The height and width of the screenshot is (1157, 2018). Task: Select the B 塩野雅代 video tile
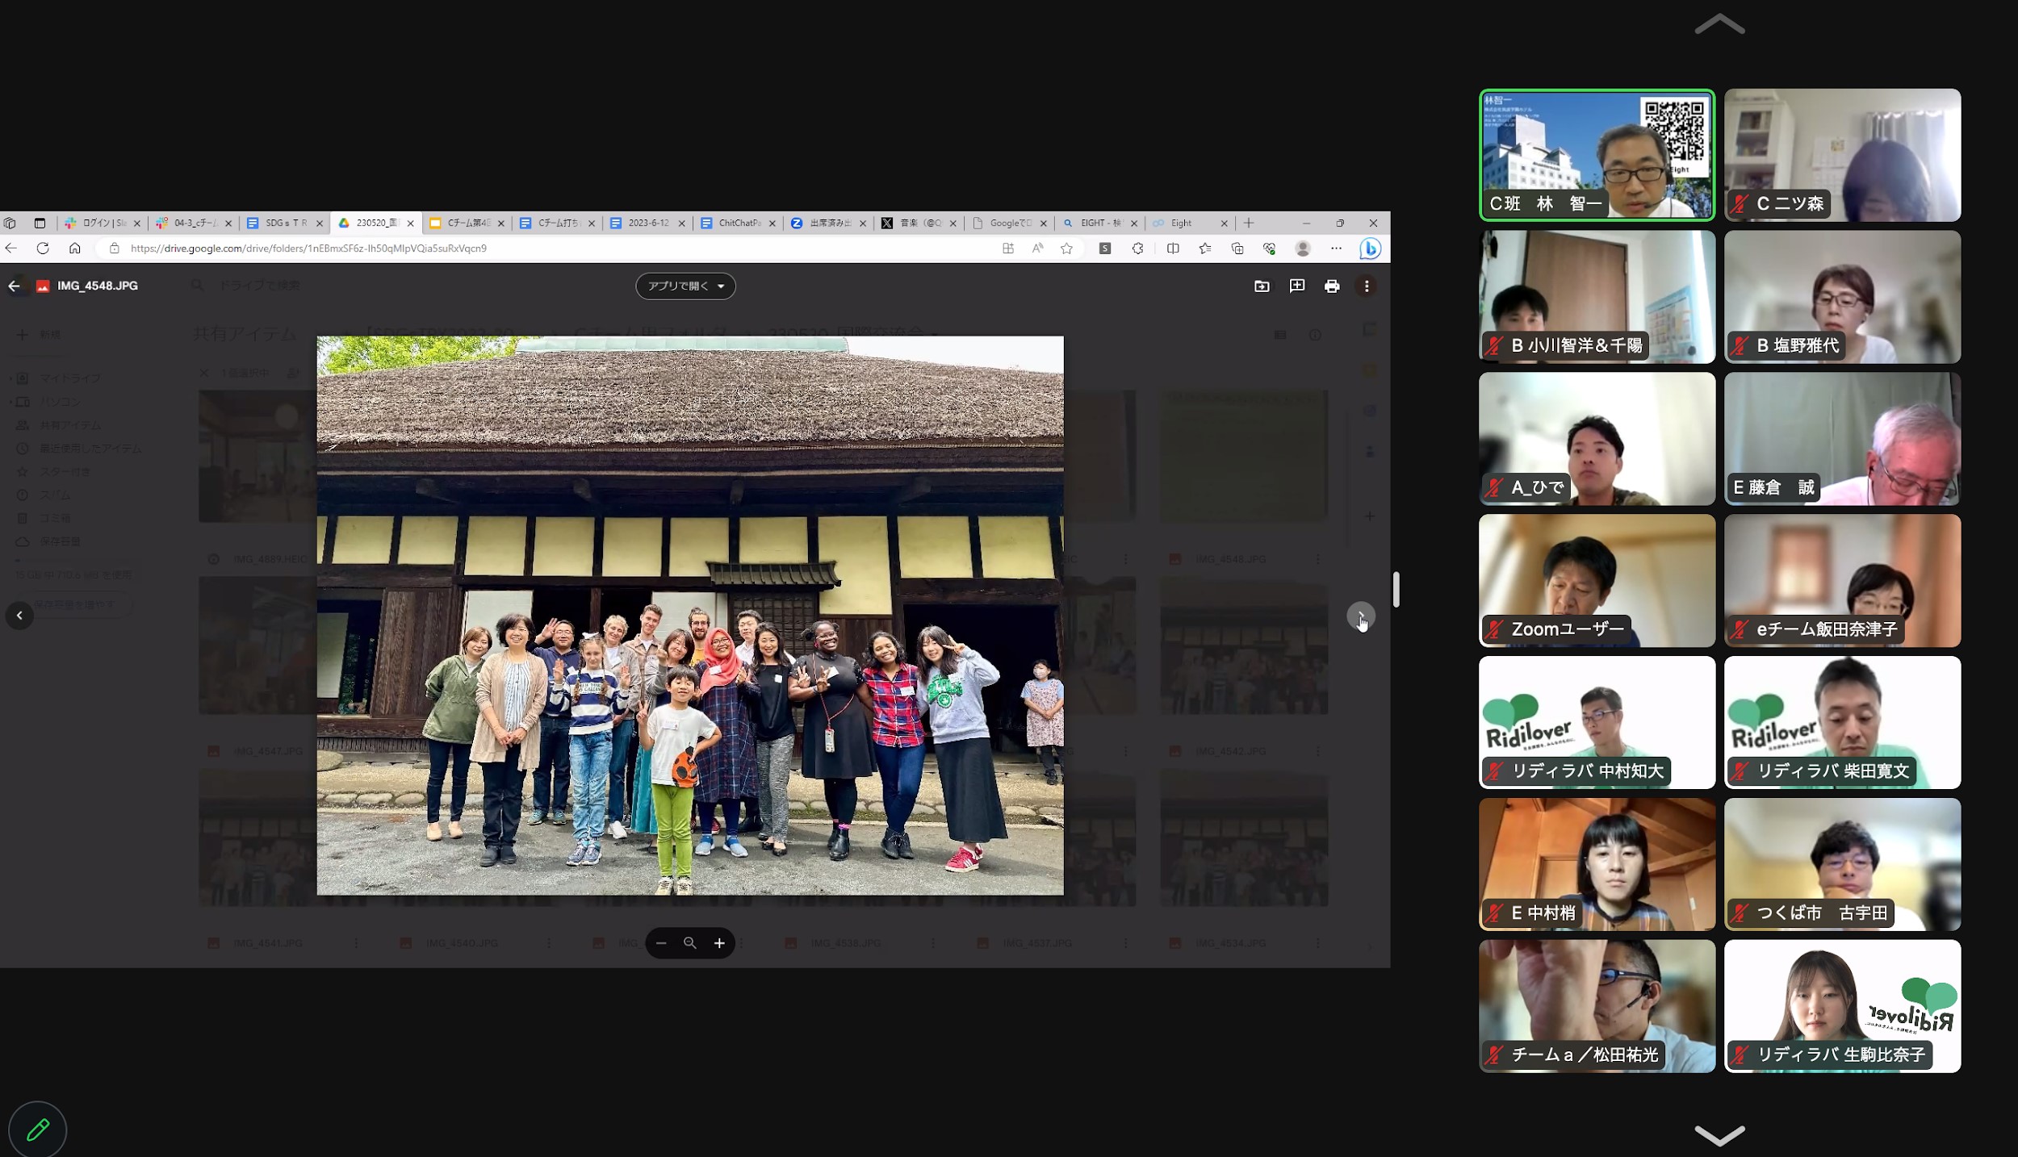(x=1842, y=297)
